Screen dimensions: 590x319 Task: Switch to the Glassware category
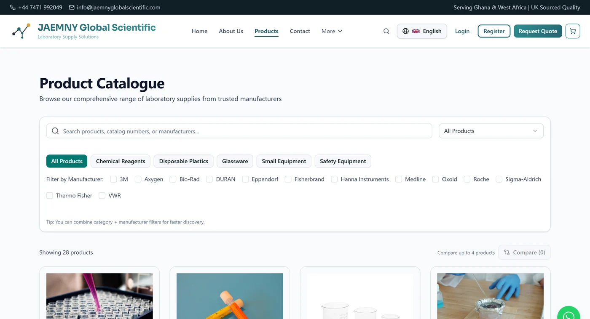[235, 161]
